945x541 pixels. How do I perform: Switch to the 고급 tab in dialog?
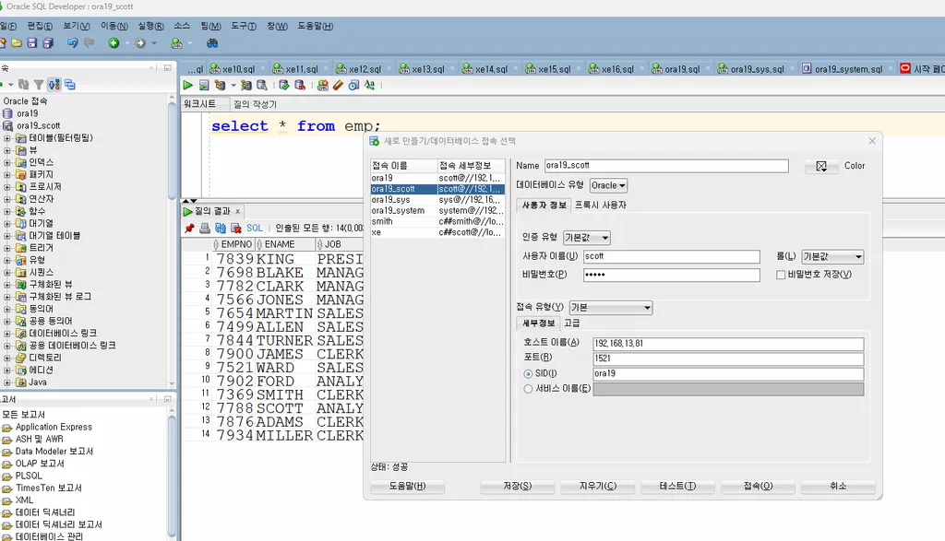pos(572,323)
